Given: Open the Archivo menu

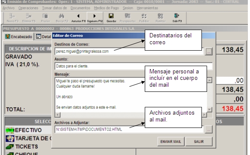Looking at the screenshot, I should [9, 8].
